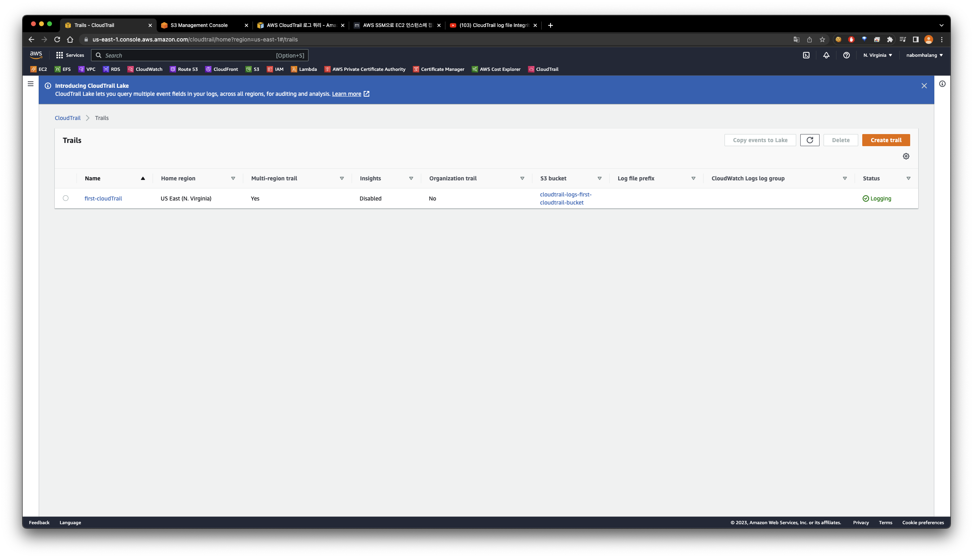The image size is (973, 558).
Task: Open the Privacy footer link
Action: (861, 523)
